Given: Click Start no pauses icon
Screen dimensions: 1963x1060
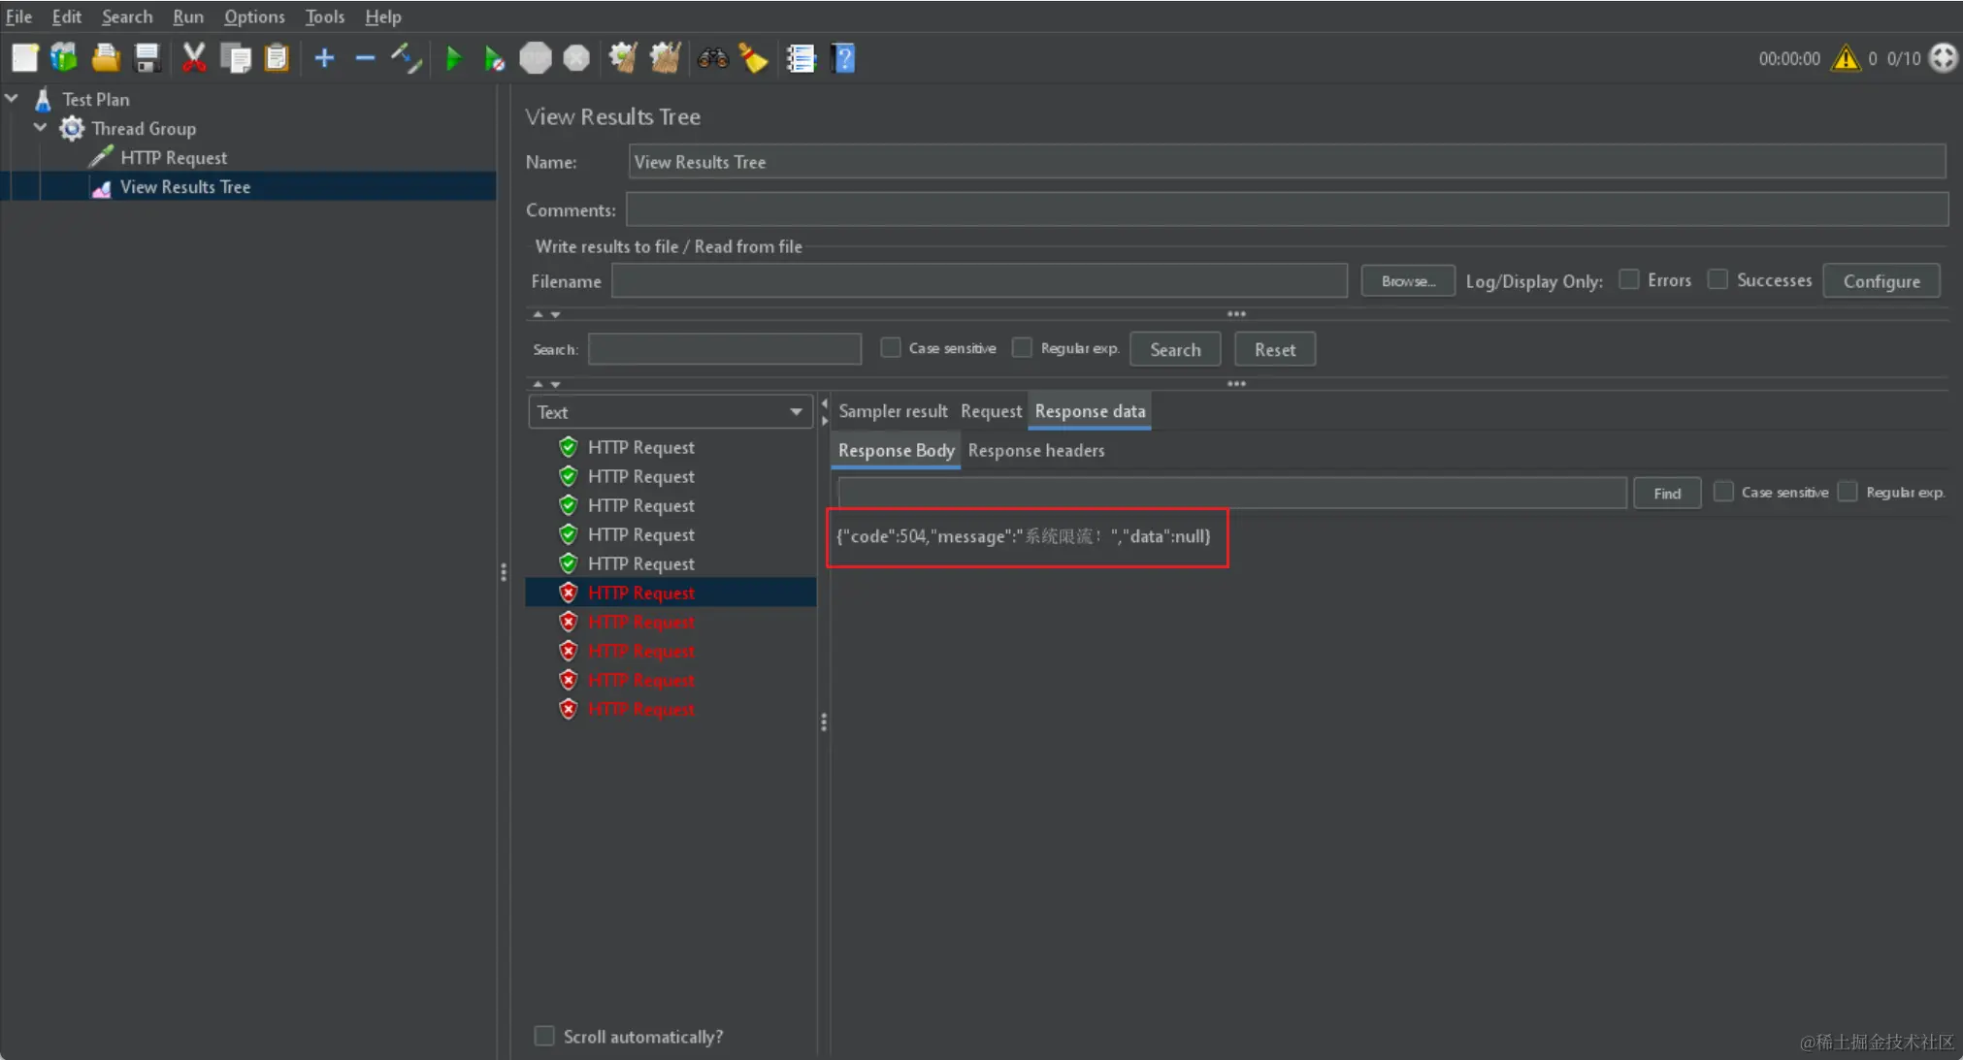Looking at the screenshot, I should point(494,59).
